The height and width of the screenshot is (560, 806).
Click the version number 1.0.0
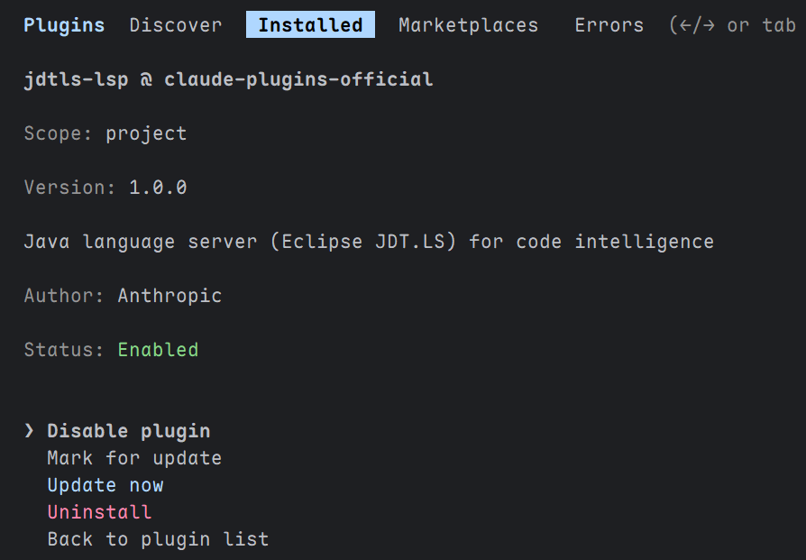point(158,188)
